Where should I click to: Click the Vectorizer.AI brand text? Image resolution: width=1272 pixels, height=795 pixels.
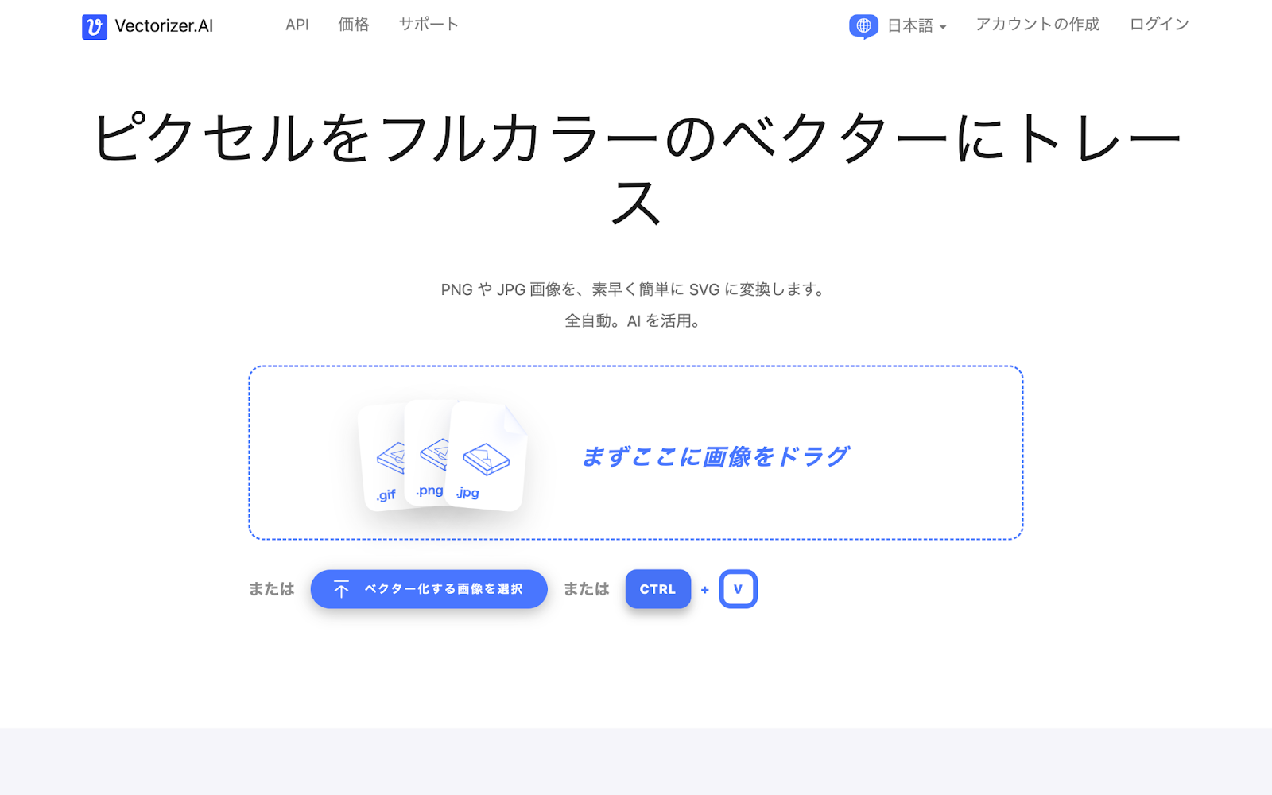(164, 26)
